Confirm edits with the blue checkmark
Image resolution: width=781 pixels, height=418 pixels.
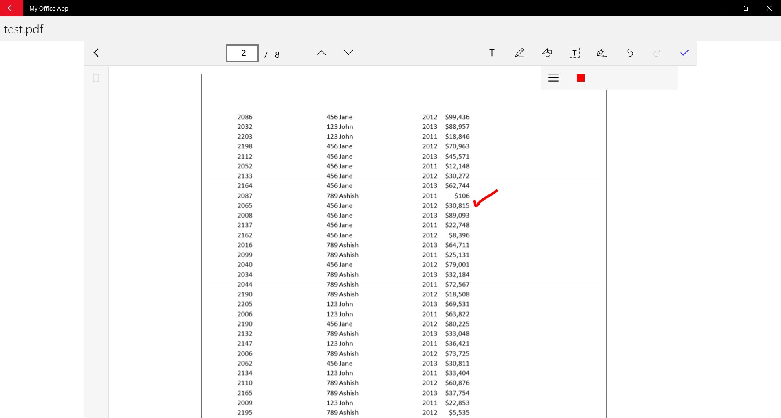pyautogui.click(x=684, y=53)
